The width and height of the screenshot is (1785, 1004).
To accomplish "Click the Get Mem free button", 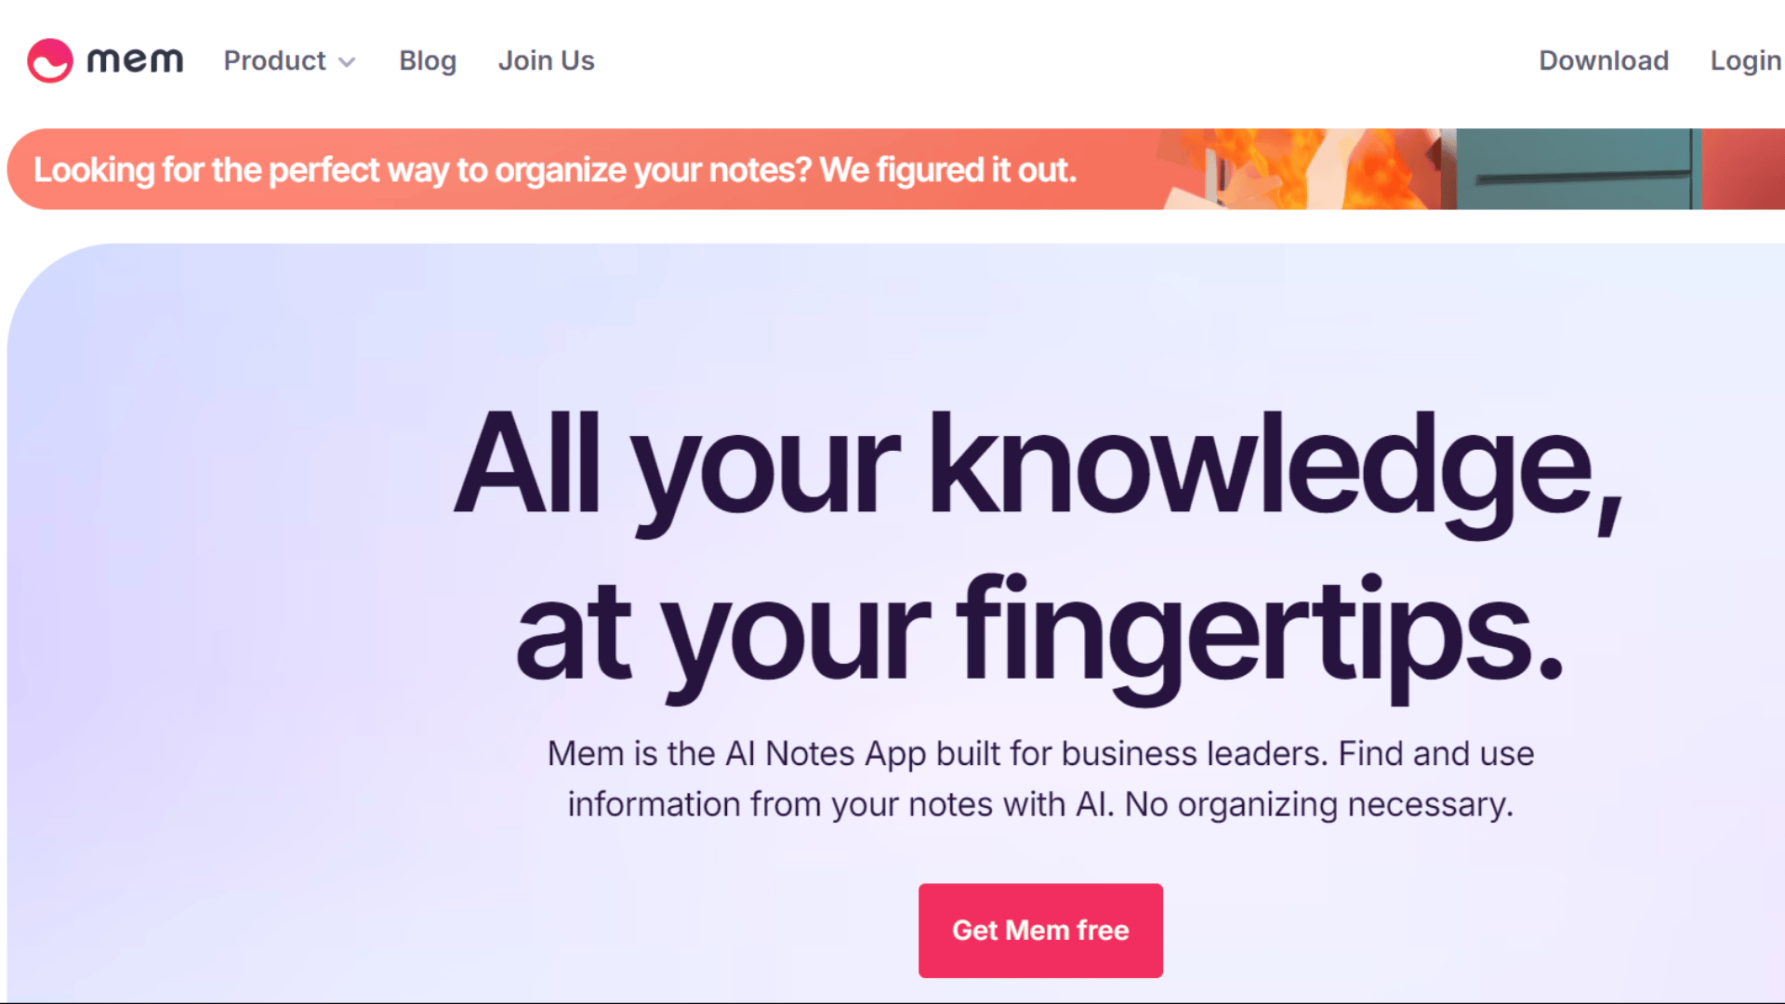I will pos(1040,931).
